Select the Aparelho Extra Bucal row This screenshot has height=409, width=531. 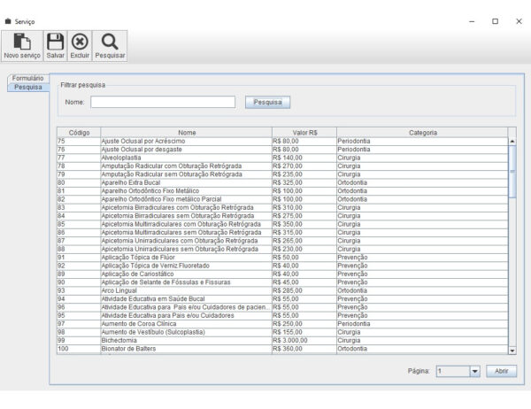coord(282,182)
